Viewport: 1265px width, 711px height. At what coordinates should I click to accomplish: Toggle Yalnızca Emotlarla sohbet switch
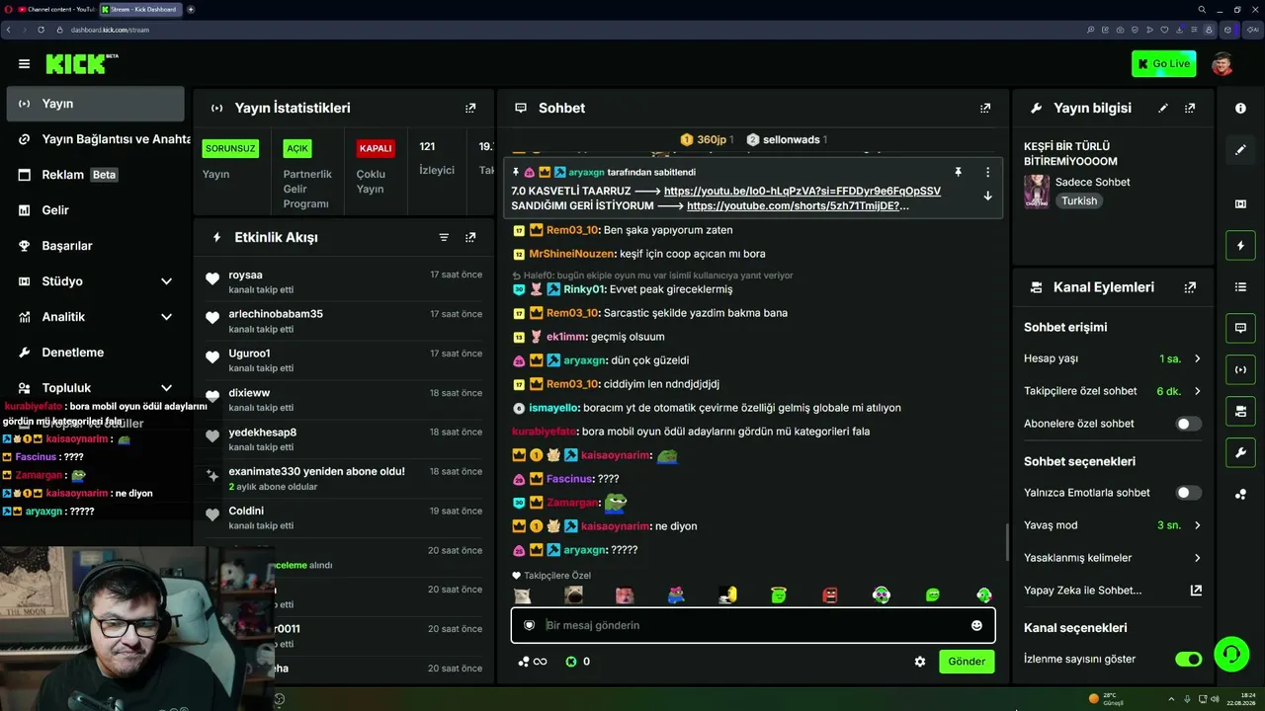(x=1188, y=493)
